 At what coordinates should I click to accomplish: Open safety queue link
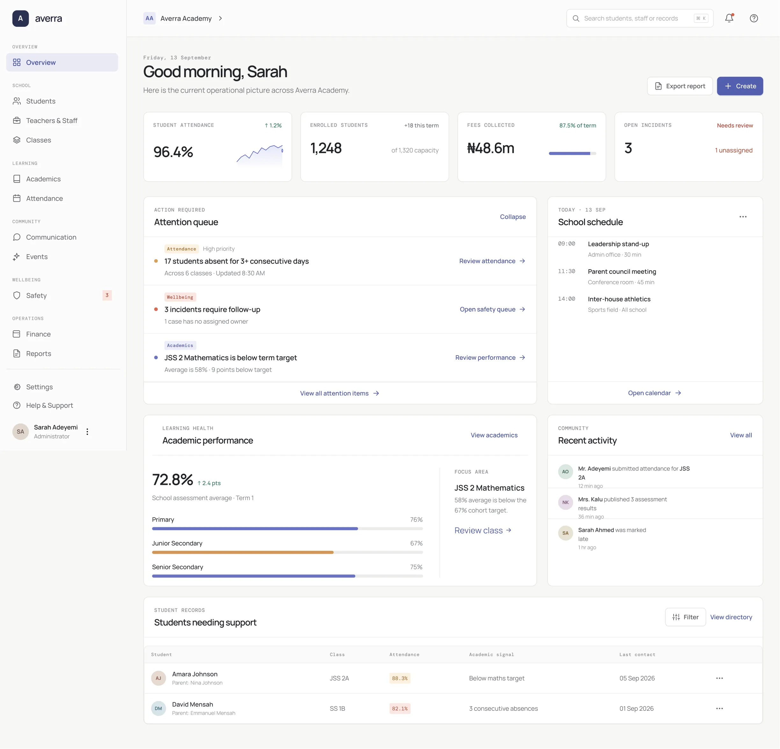tap(493, 309)
